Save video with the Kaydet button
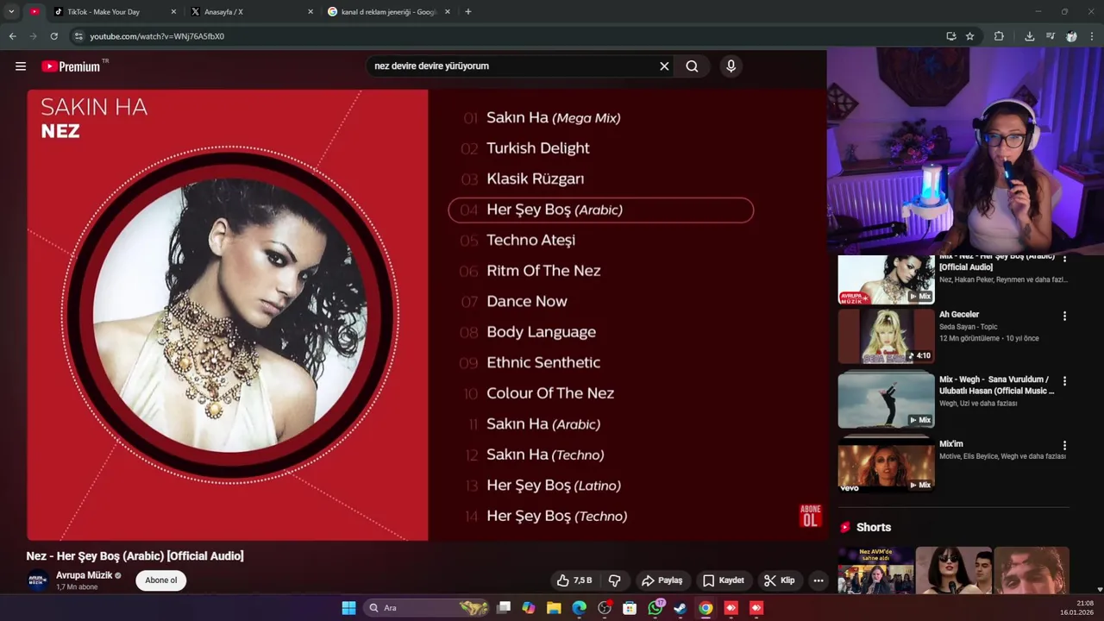 click(x=723, y=580)
